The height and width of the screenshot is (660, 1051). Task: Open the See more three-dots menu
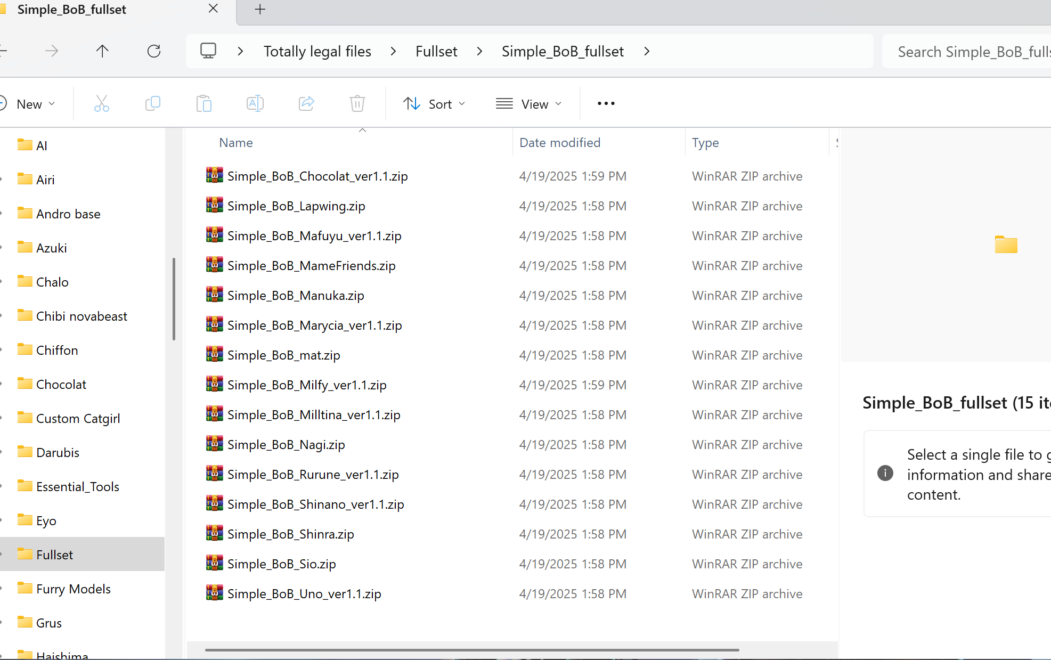[x=606, y=103]
